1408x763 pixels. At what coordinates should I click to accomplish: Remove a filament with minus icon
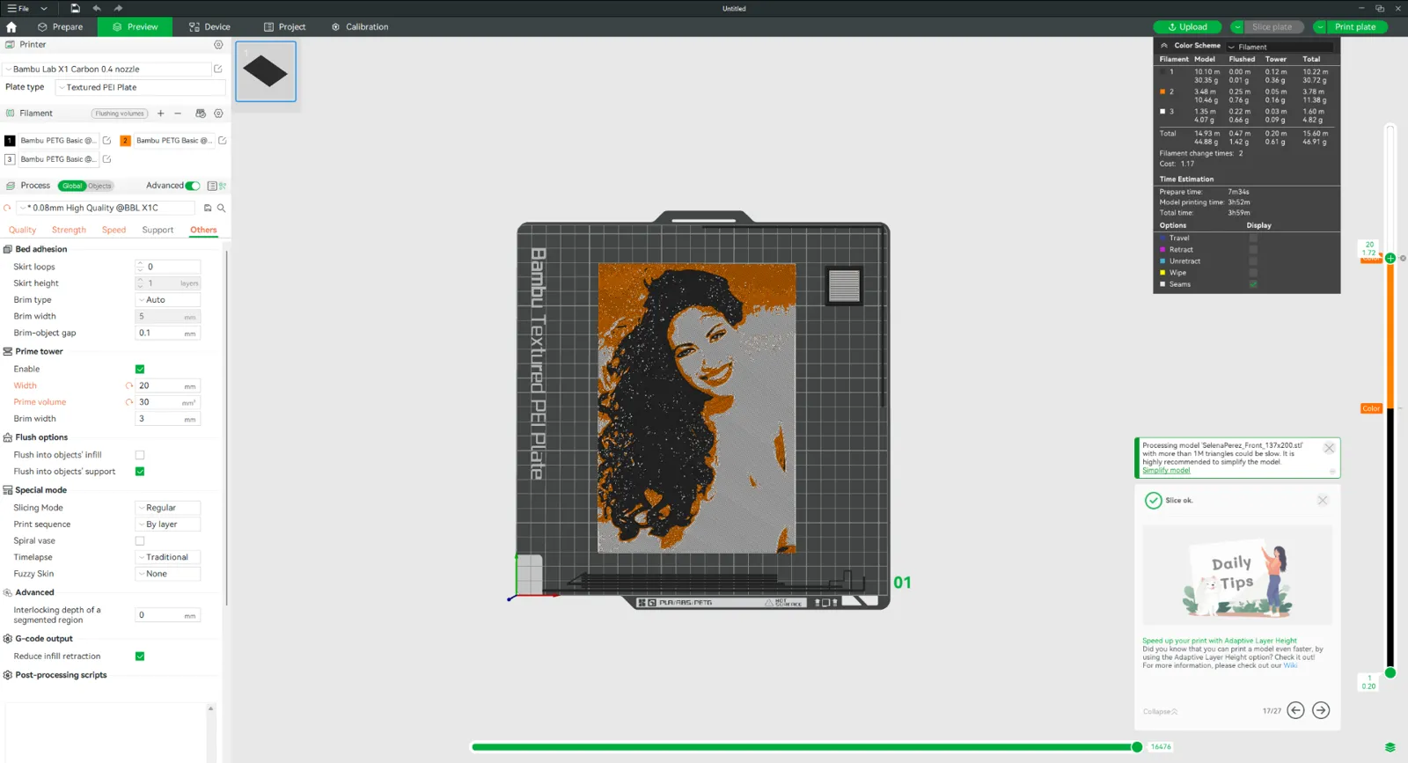[x=178, y=114]
